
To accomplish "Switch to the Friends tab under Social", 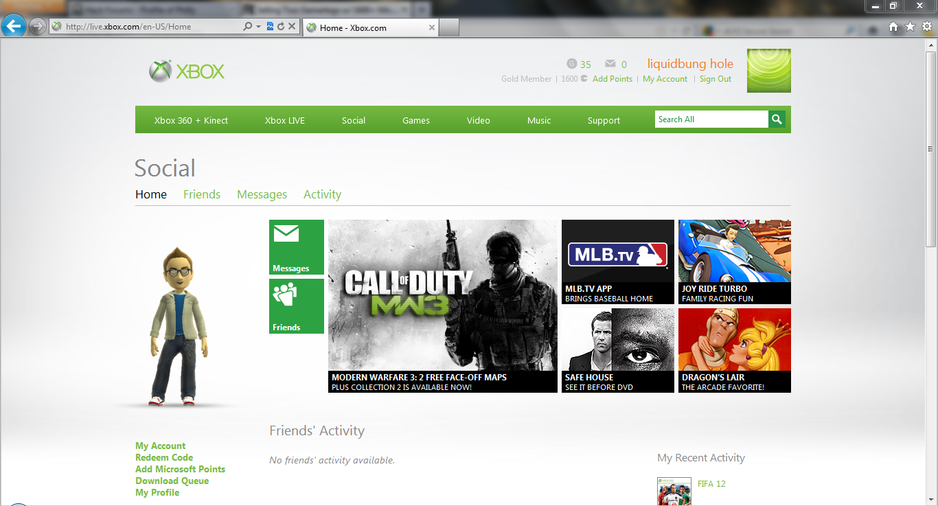I will click(x=202, y=194).
